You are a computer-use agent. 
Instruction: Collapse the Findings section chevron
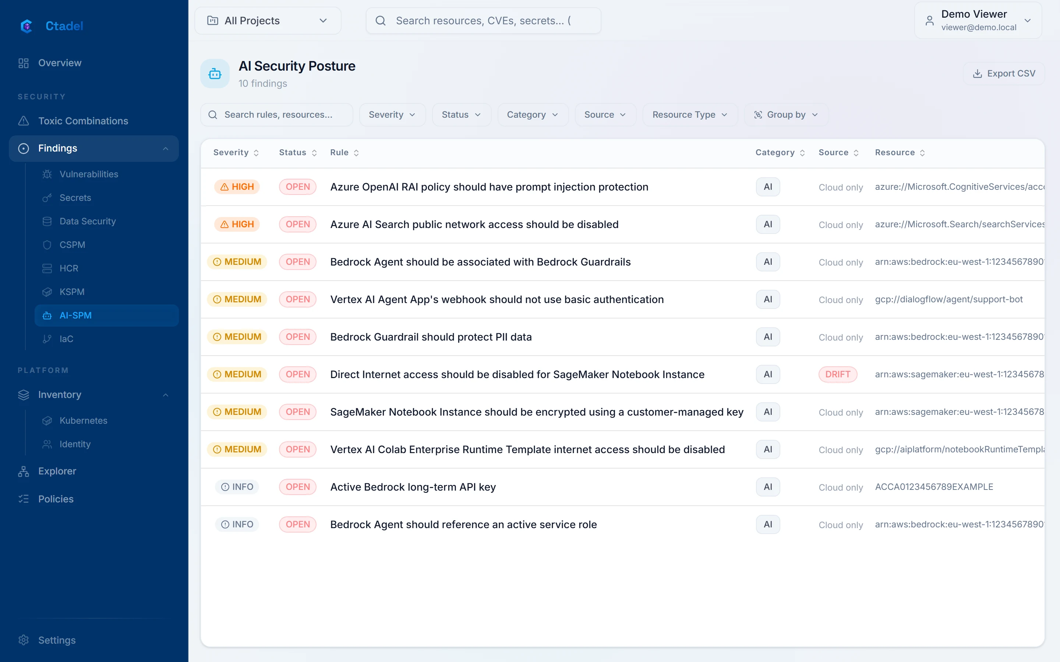pyautogui.click(x=166, y=149)
